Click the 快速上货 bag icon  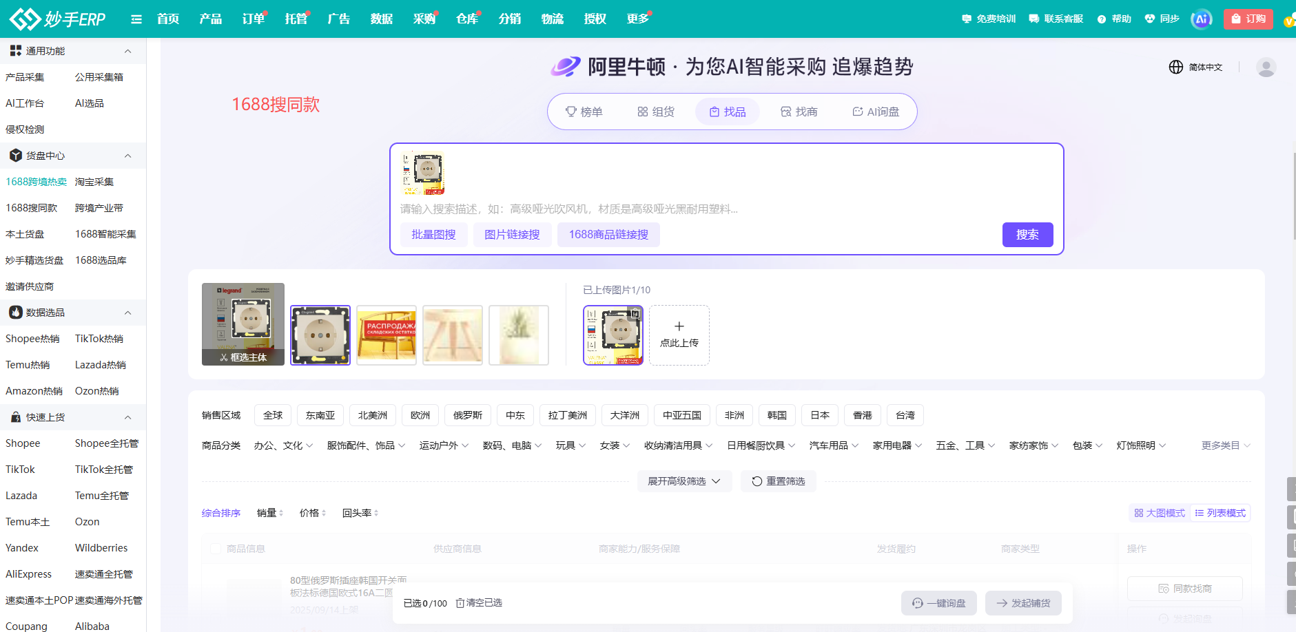(x=16, y=417)
